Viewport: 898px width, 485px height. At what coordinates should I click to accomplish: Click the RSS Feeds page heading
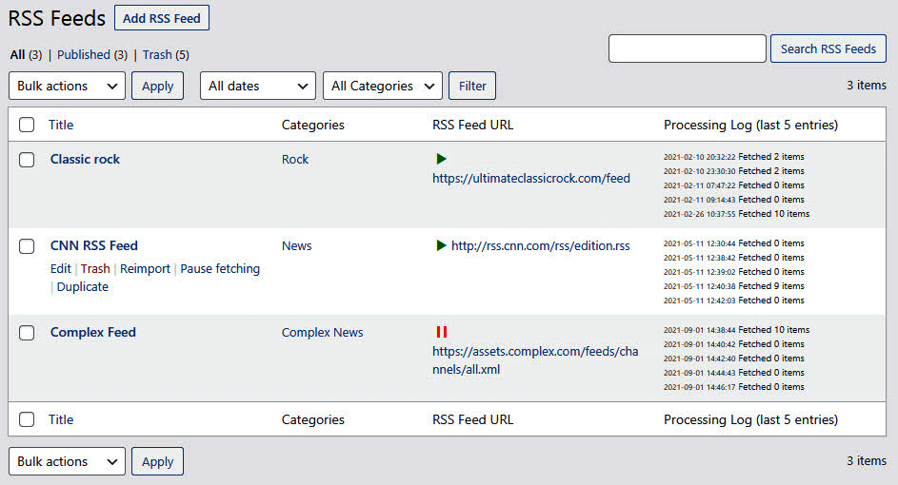pyautogui.click(x=57, y=18)
